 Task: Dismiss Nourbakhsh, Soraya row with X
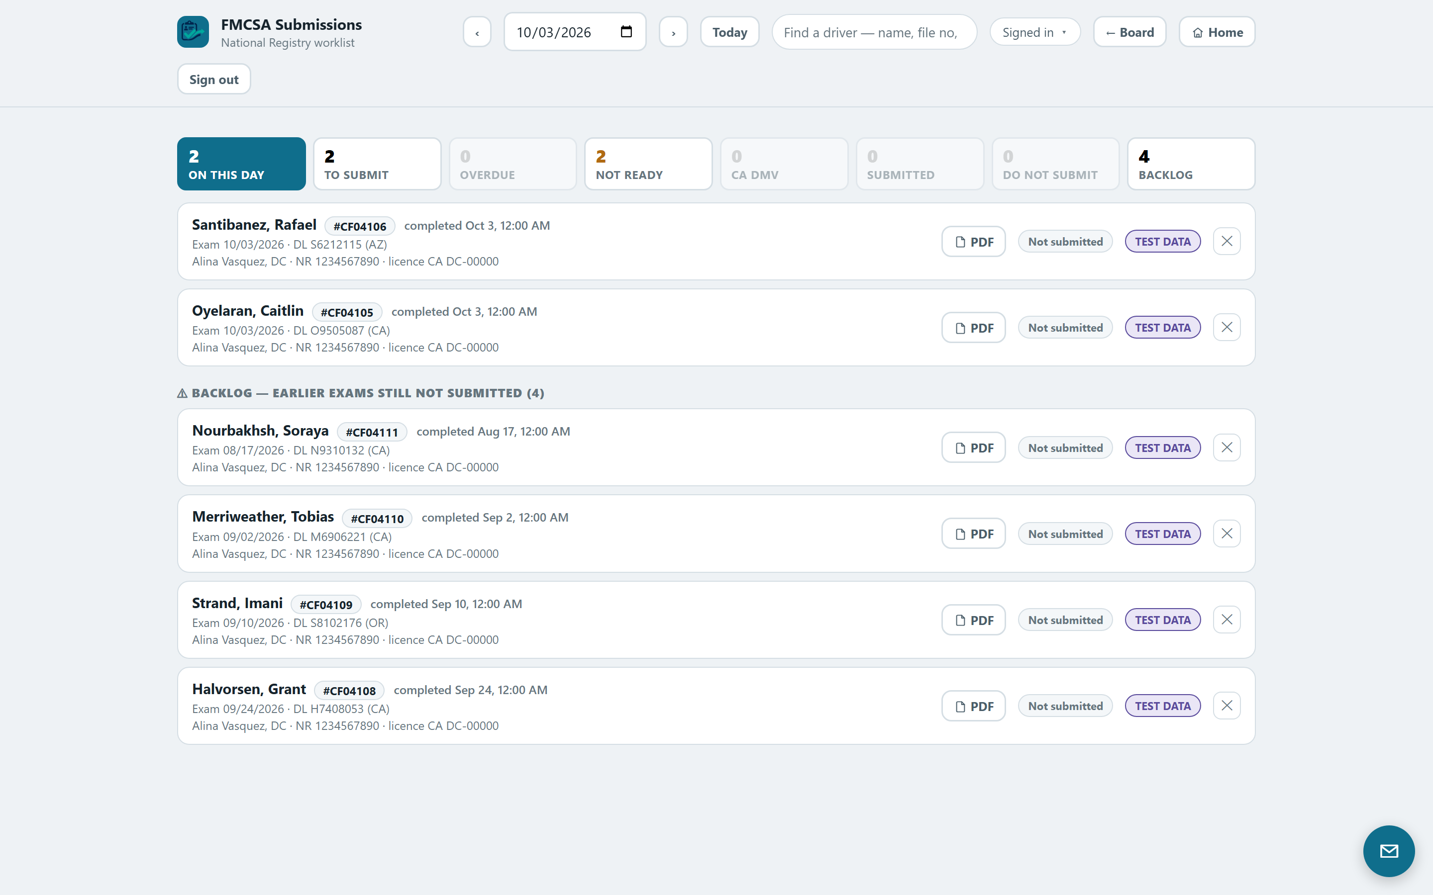pos(1227,447)
